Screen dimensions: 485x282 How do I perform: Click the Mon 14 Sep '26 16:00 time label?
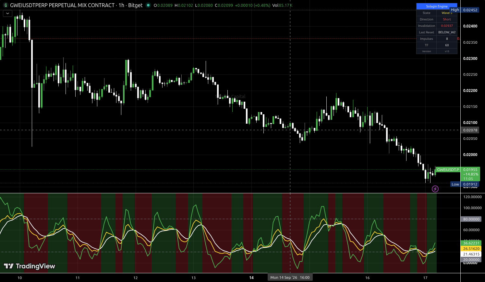pyautogui.click(x=290, y=277)
